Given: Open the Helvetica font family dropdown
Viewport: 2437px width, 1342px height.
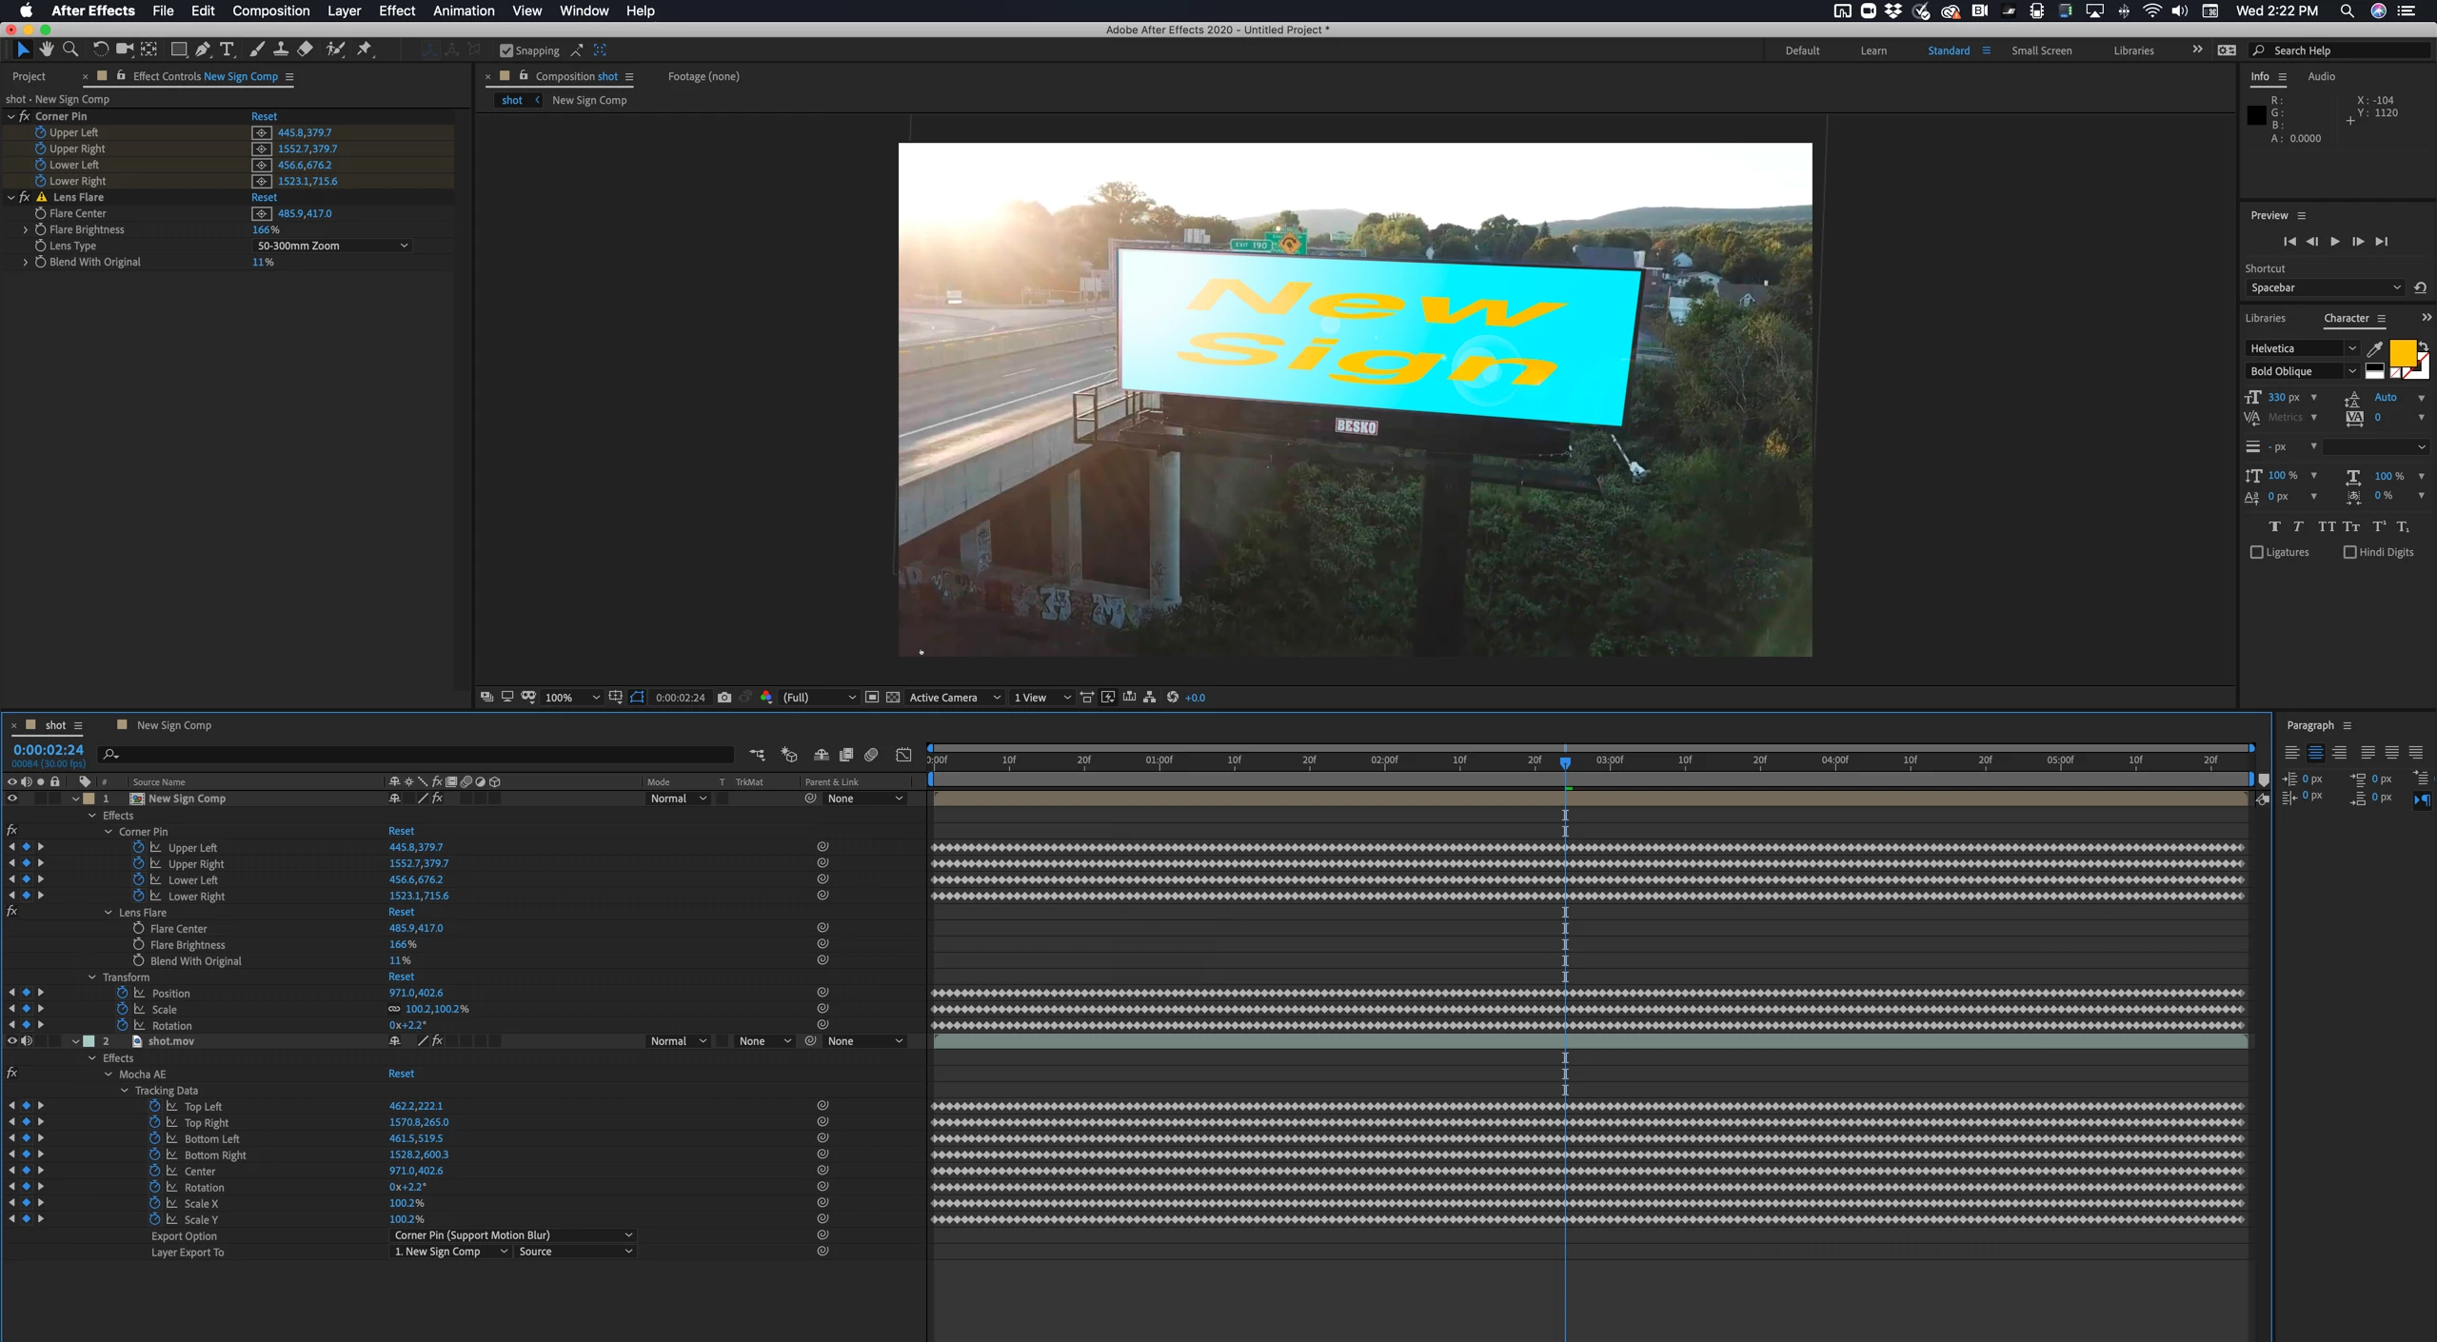Looking at the screenshot, I should tap(2302, 348).
